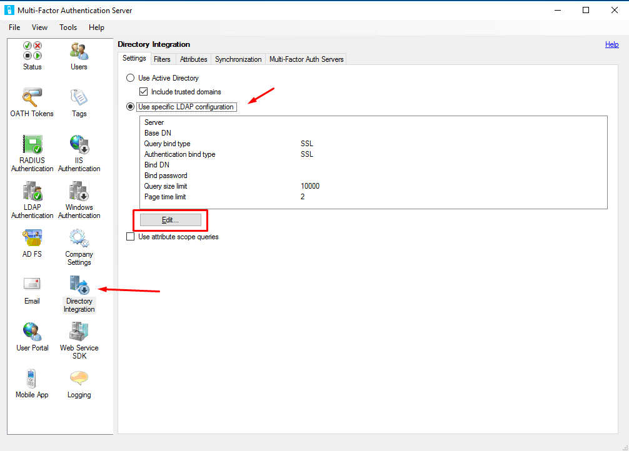Close the Multi-Factor Authentication Server window
The height and width of the screenshot is (451, 629).
(614, 10)
